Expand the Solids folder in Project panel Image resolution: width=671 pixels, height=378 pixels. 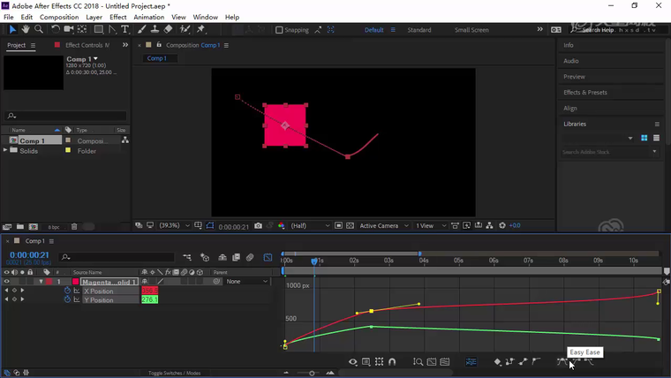point(5,151)
